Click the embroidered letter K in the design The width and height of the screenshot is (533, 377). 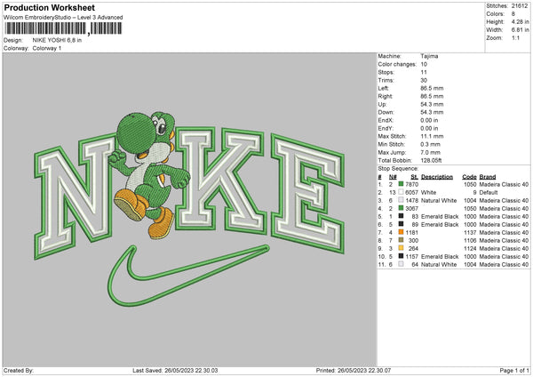click(x=219, y=180)
